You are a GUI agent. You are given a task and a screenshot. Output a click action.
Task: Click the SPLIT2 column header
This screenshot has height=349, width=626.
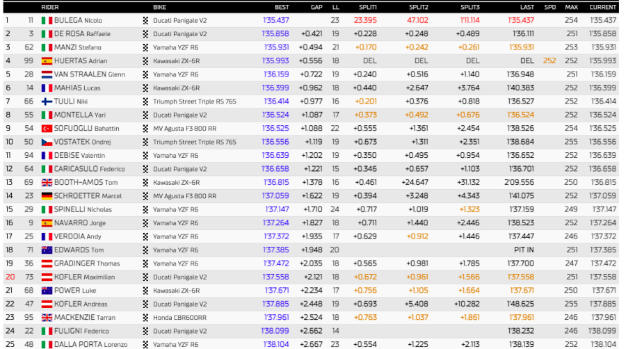point(419,7)
